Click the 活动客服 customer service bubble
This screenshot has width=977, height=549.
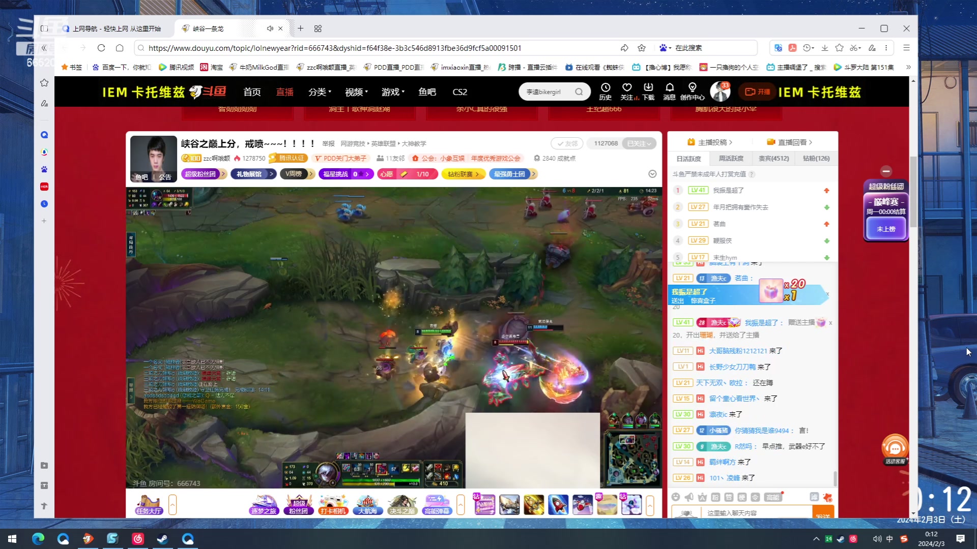click(x=895, y=449)
